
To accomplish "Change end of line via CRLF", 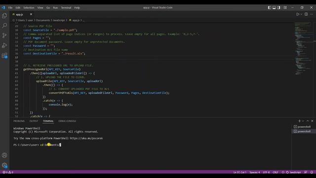I will coord(276,172).
